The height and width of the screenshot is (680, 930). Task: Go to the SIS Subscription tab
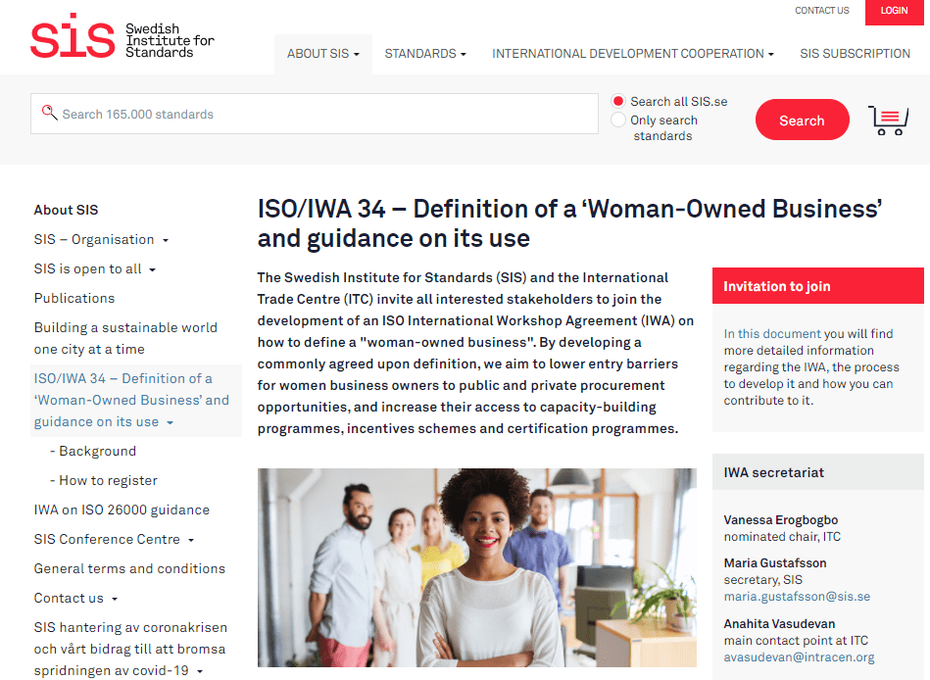point(855,54)
